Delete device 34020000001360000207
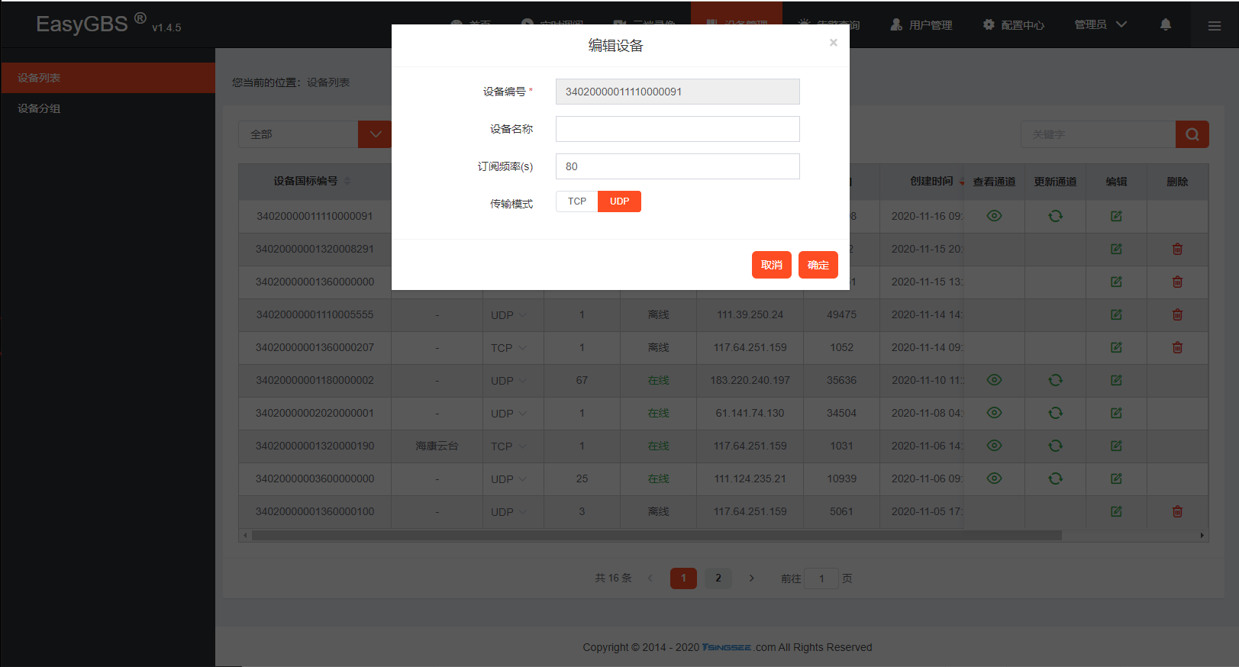 [x=1177, y=347]
